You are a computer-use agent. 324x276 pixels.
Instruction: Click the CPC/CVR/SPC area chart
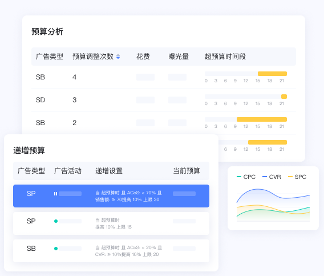(273, 205)
